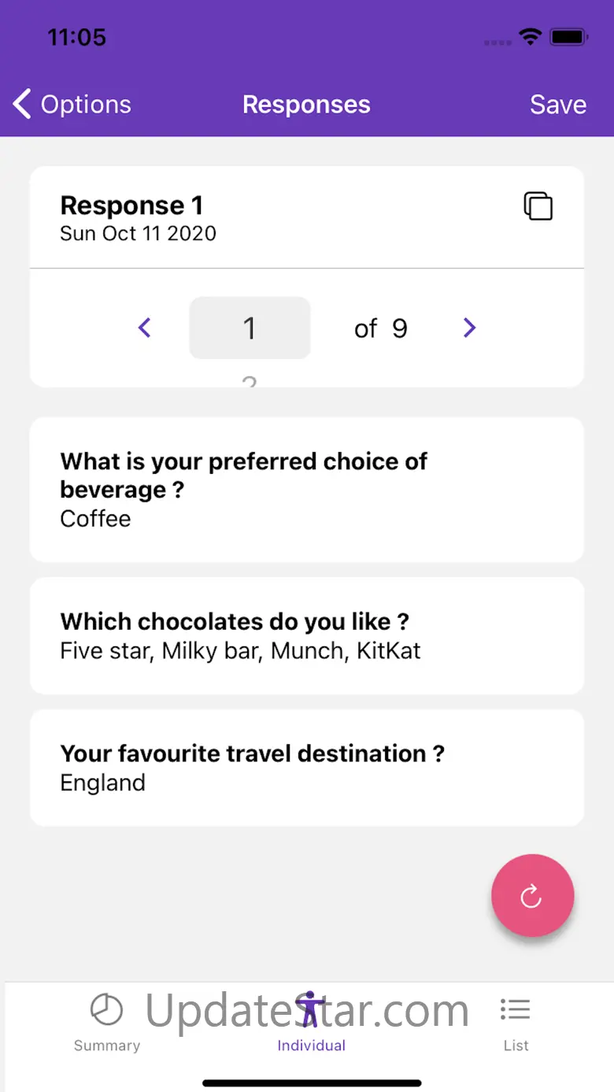Tap the Response 1 header title
This screenshot has height=1092, width=614.
tap(131, 205)
